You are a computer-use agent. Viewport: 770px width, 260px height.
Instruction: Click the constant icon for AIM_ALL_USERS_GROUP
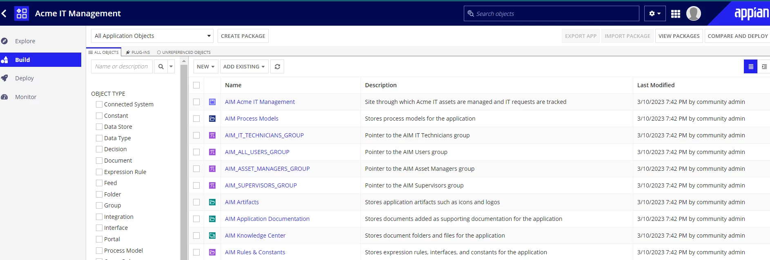(212, 152)
